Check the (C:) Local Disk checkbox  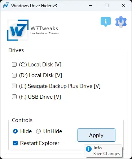coord(14,64)
